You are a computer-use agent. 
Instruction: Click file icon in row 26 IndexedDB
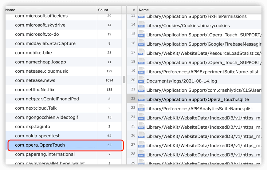pos(141,136)
